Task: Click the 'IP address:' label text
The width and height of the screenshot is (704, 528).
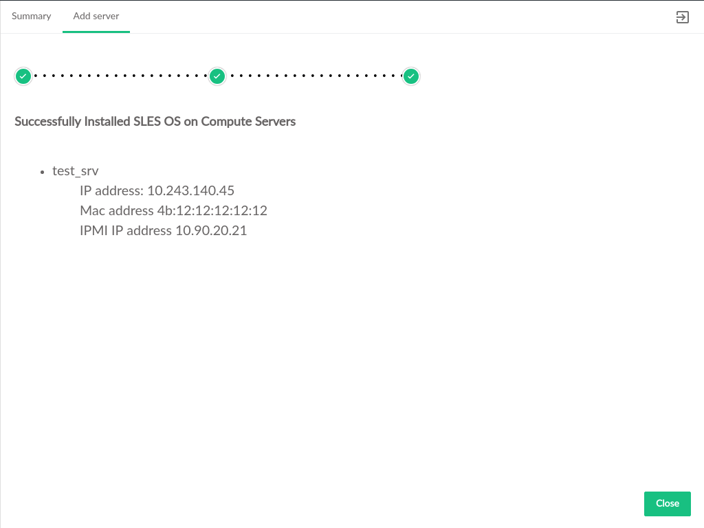Action: (x=111, y=190)
